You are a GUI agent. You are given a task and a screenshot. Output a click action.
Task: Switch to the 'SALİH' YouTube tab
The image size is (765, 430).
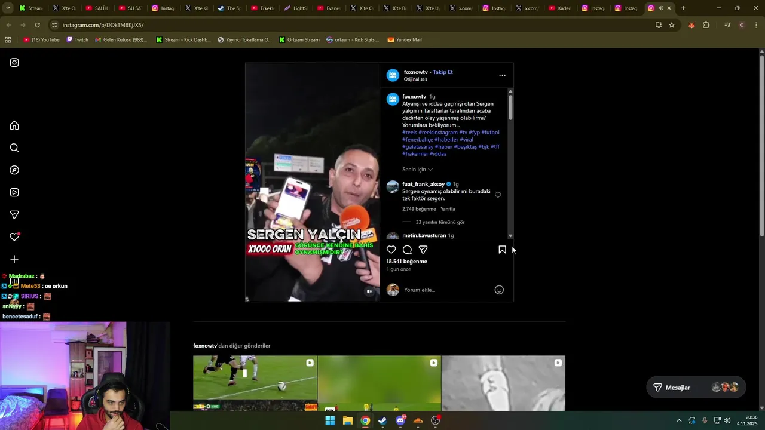97,8
